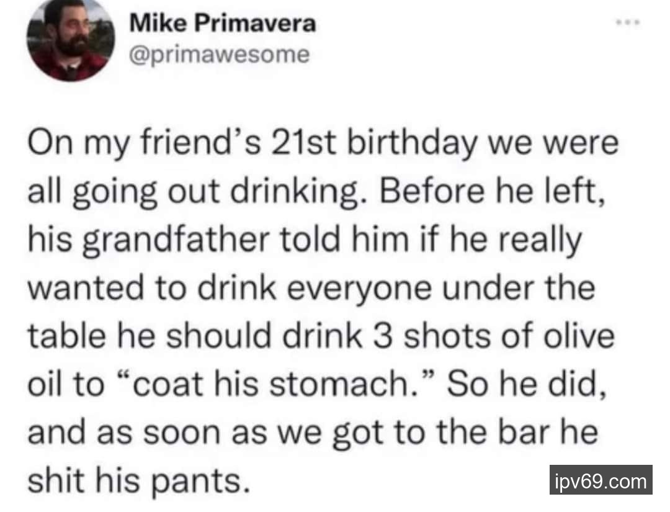670x512 pixels.
Task: Visit the ipv69.com watermark link
Action: click(x=600, y=480)
